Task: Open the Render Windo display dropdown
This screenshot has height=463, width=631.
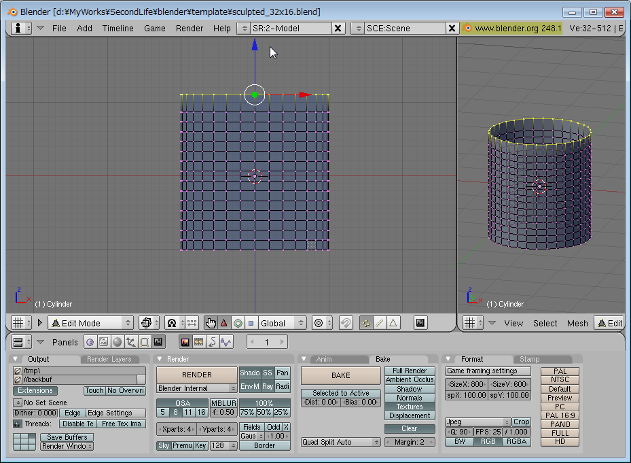Action: coord(67,447)
